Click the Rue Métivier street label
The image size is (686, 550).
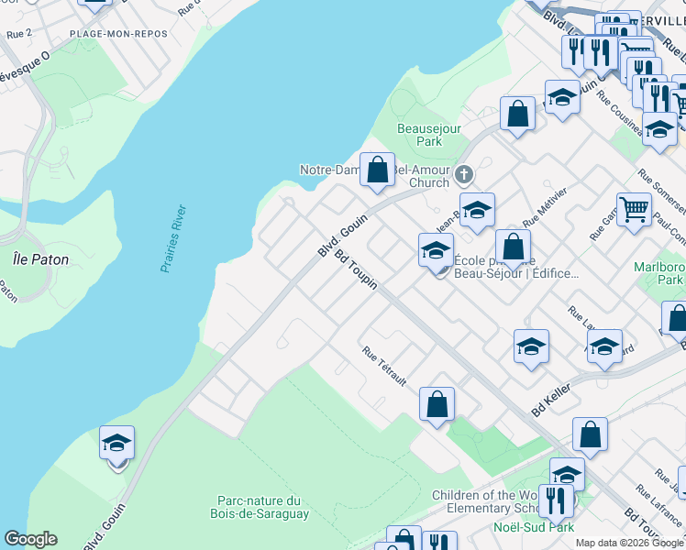545,207
